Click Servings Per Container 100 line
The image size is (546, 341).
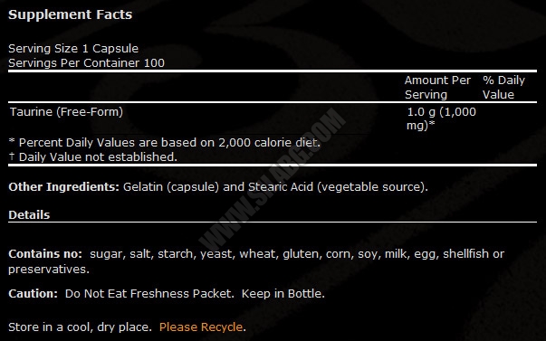click(86, 63)
